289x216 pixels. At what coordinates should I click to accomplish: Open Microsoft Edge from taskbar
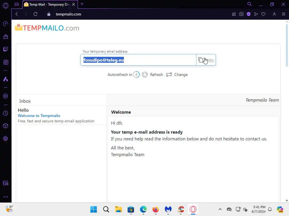(143, 209)
